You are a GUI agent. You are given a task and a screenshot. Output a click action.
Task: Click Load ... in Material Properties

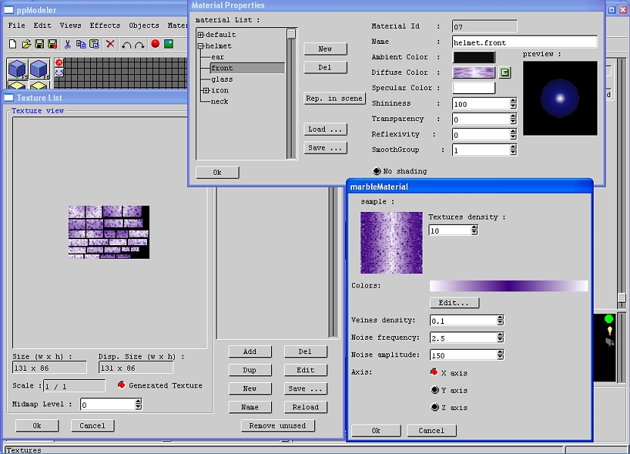325,129
